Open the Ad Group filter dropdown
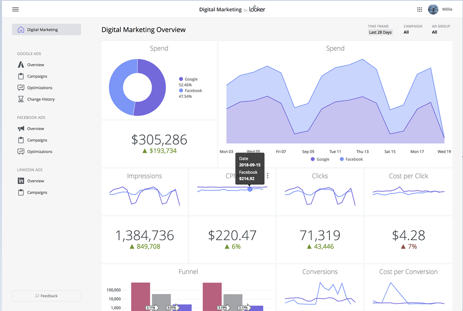This screenshot has width=463, height=311. (434, 32)
